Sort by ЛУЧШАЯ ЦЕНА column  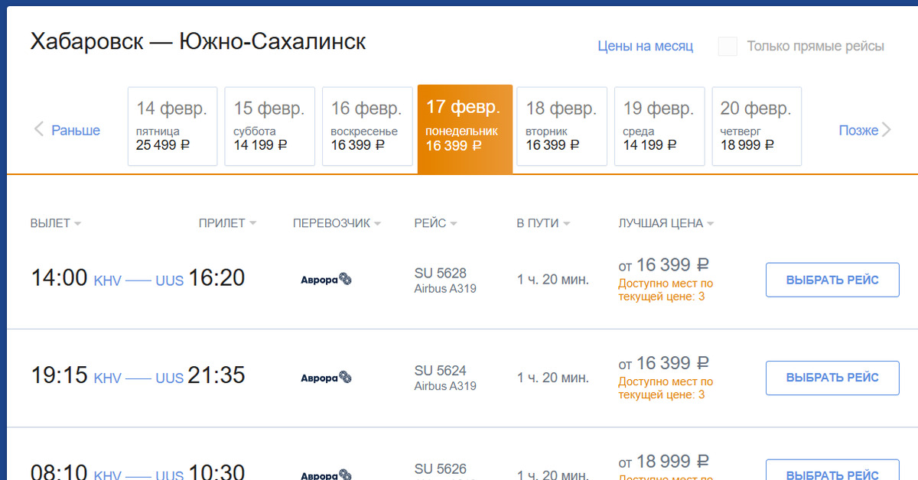pyautogui.click(x=666, y=223)
